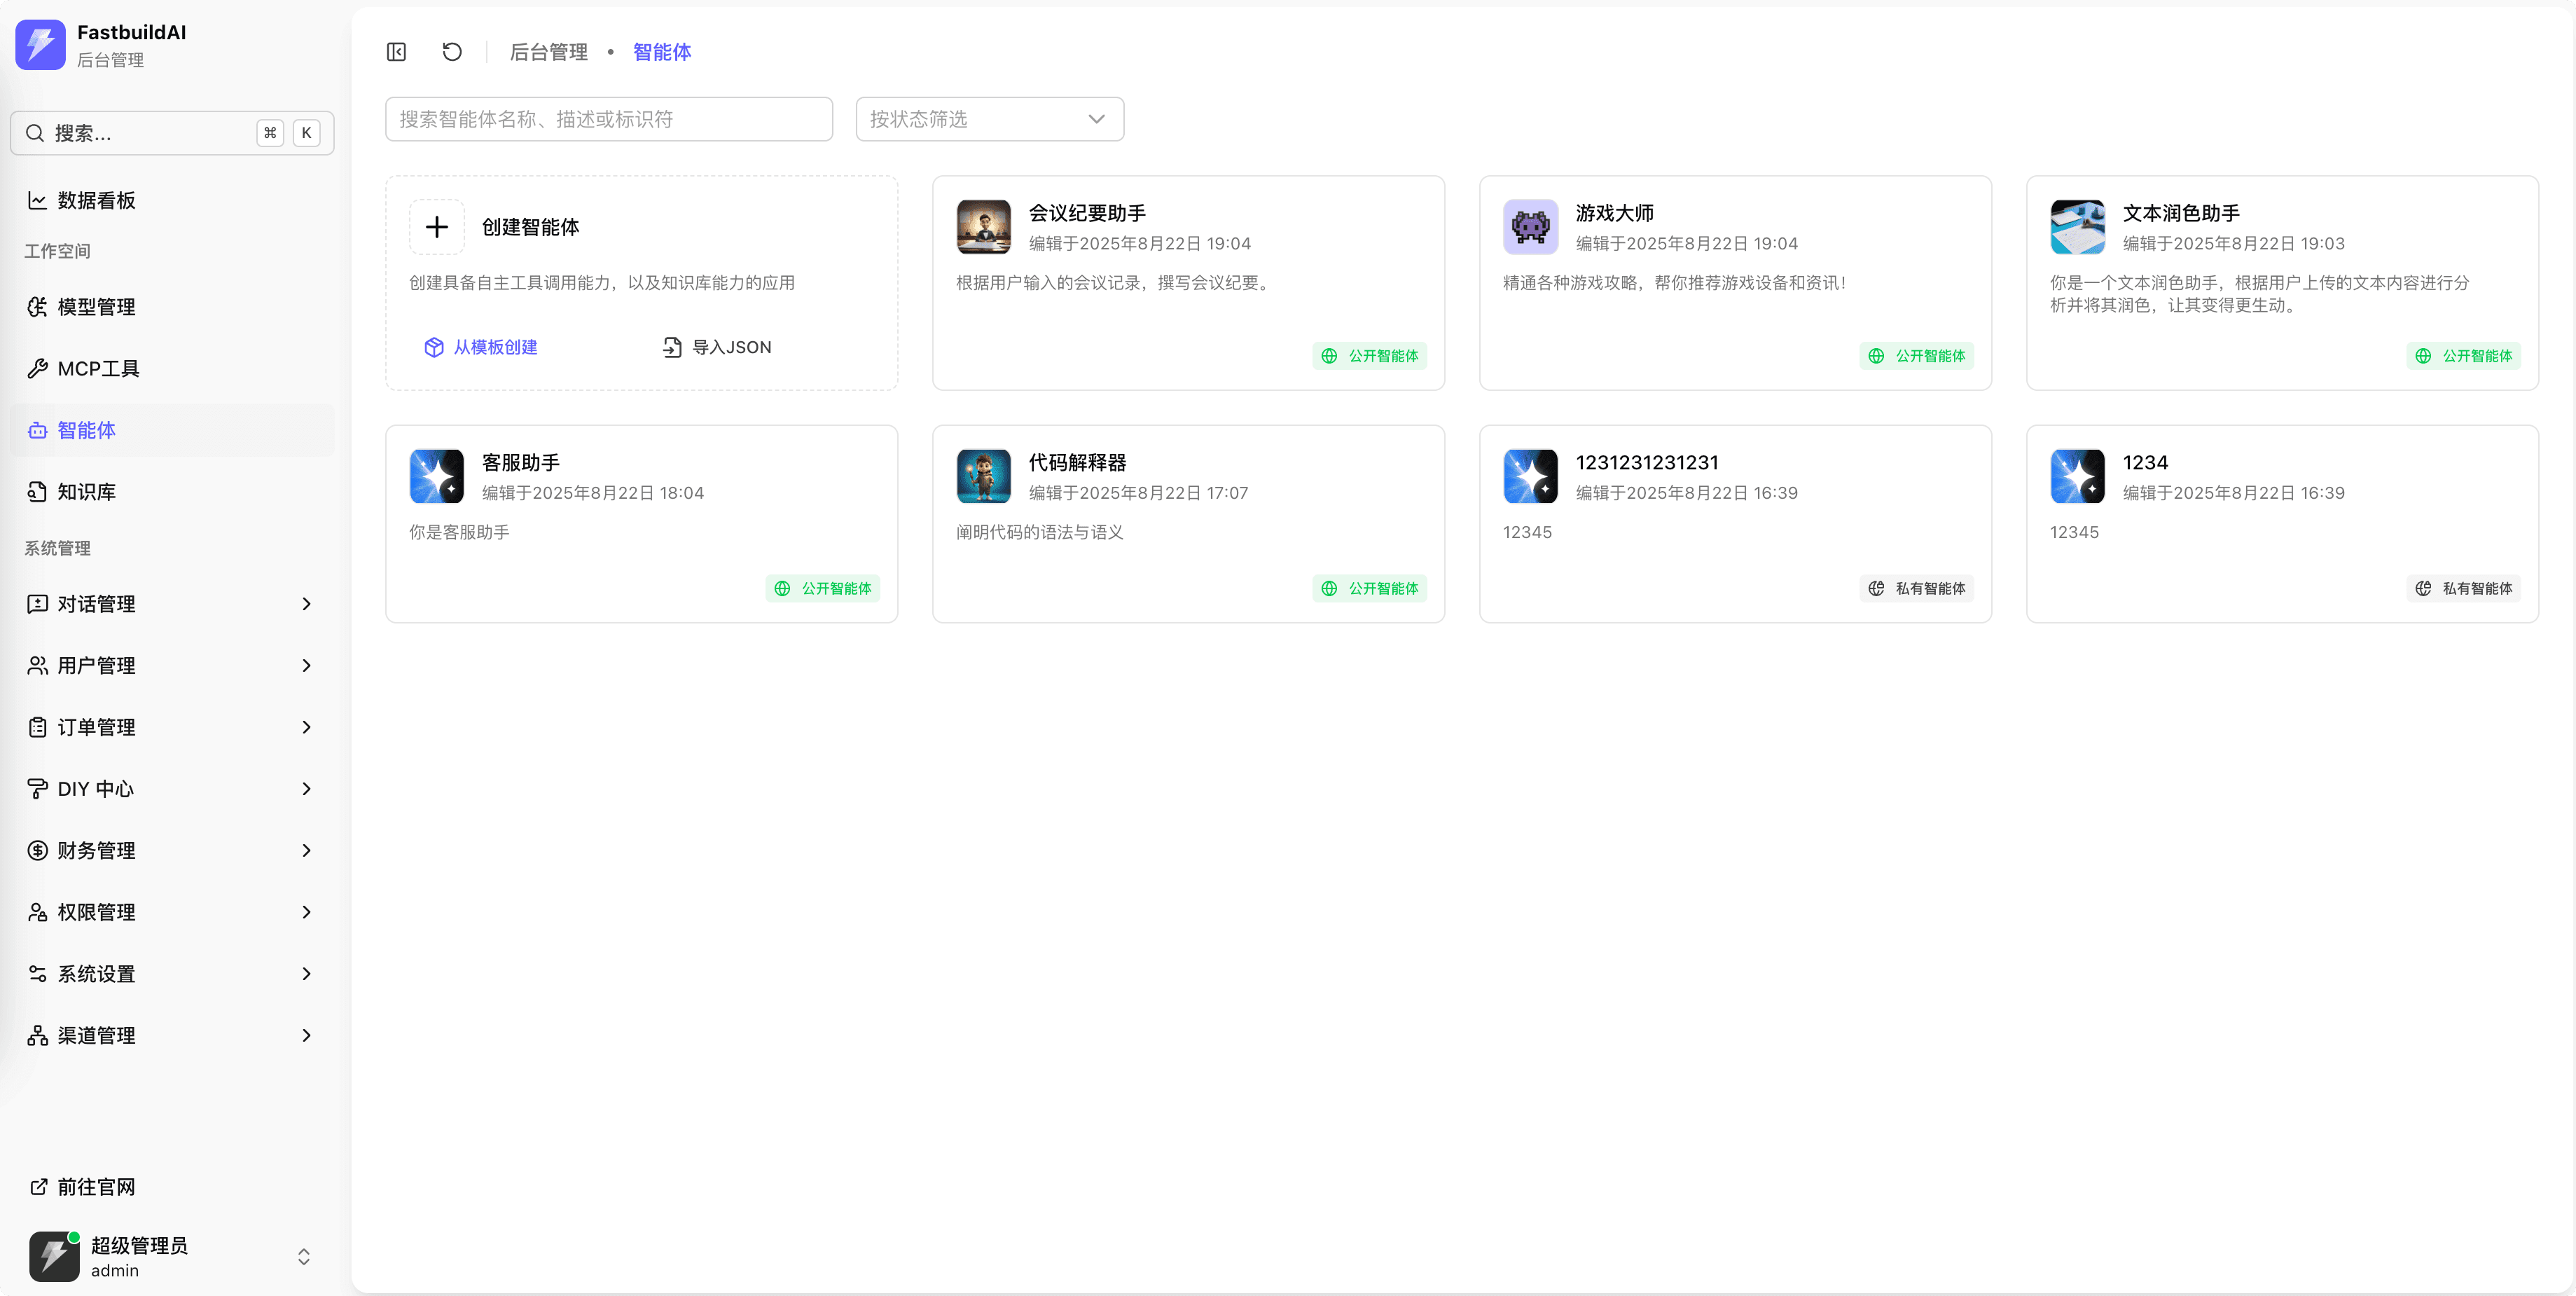Open 数据看板 in the sidebar

(x=96, y=201)
